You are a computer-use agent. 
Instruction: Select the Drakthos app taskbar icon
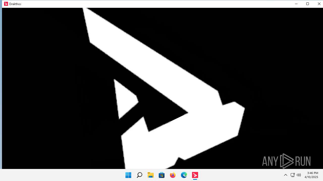pyautogui.click(x=195, y=175)
